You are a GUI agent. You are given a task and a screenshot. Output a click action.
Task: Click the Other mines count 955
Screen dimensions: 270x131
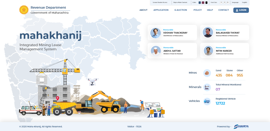click(240, 75)
